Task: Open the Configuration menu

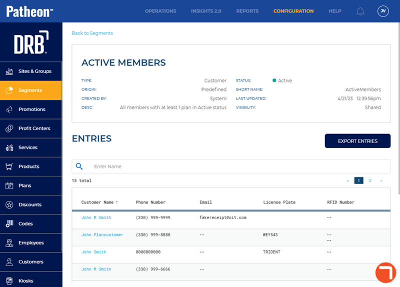Action: click(293, 11)
